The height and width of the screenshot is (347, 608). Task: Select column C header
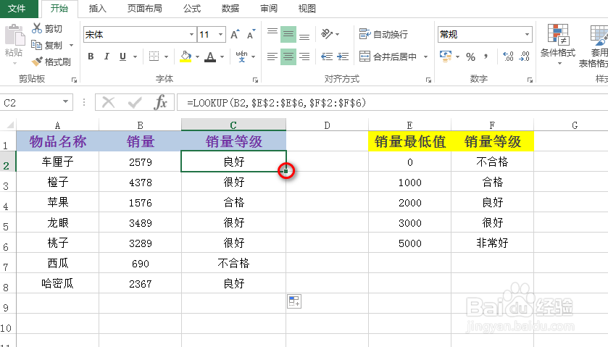click(233, 125)
